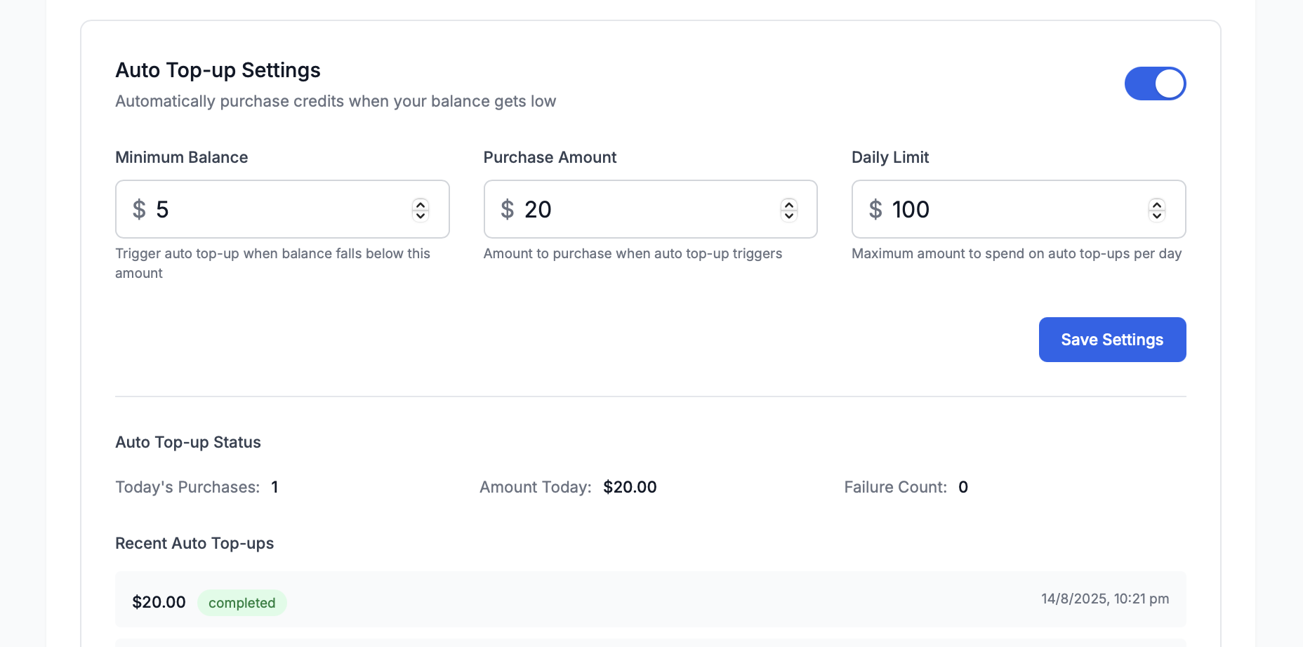Image resolution: width=1303 pixels, height=647 pixels.
Task: Click the completed status badge
Action: (242, 602)
